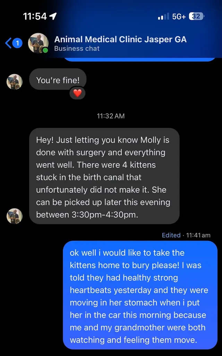Tap the avatar beside the surgery message
222x356 pixels.
click(15, 216)
